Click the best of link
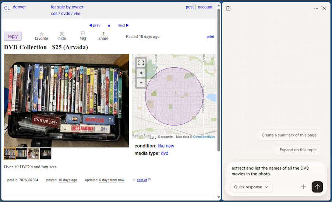 coord(142,180)
